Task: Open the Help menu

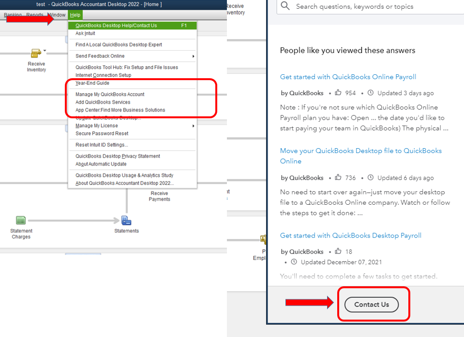Action: (75, 15)
